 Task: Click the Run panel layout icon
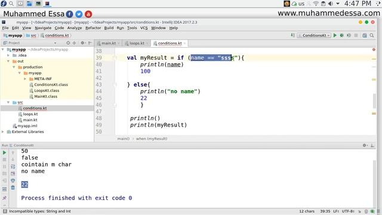click(x=4, y=189)
